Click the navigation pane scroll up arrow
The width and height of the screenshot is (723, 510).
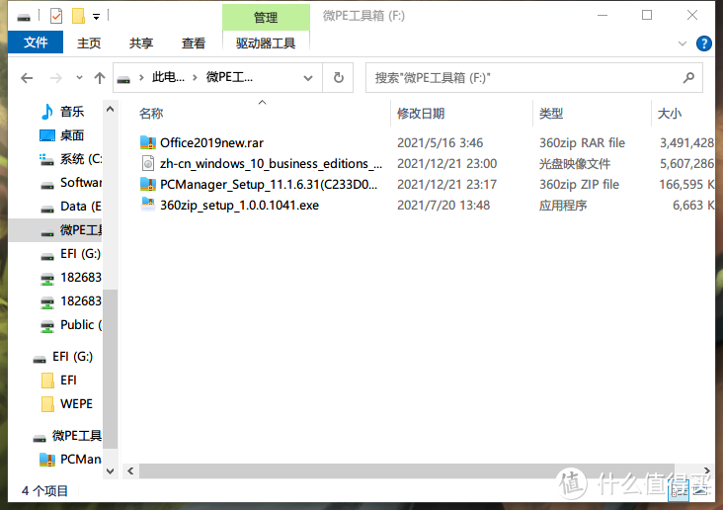coord(110,110)
